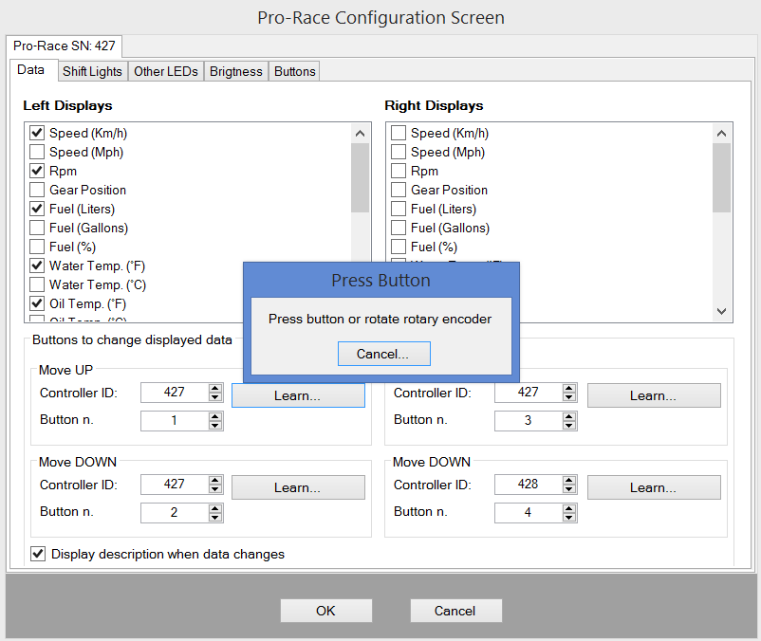Open the Buttons tab
The image size is (761, 641).
pyautogui.click(x=294, y=71)
